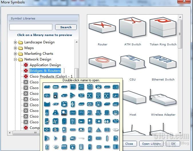The width and height of the screenshot is (193, 151).
Task: Select the Marketing Charts folder name
Action: pos(39,54)
